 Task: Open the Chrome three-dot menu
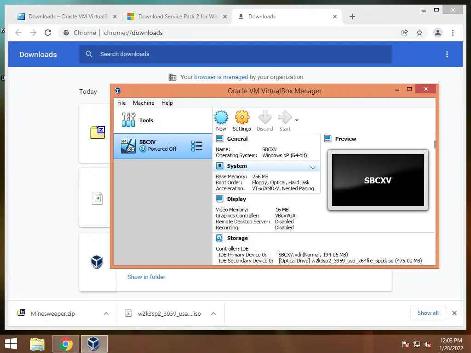click(453, 33)
